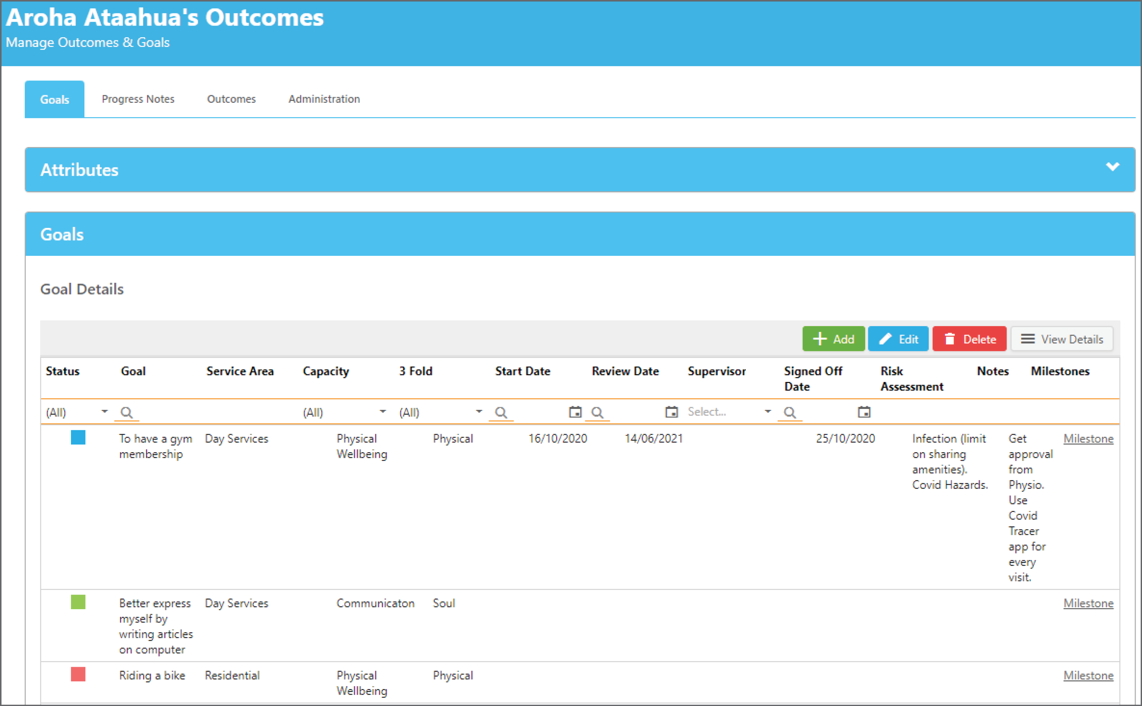
Task: Click the Review Date search magnifier
Action: (x=598, y=412)
